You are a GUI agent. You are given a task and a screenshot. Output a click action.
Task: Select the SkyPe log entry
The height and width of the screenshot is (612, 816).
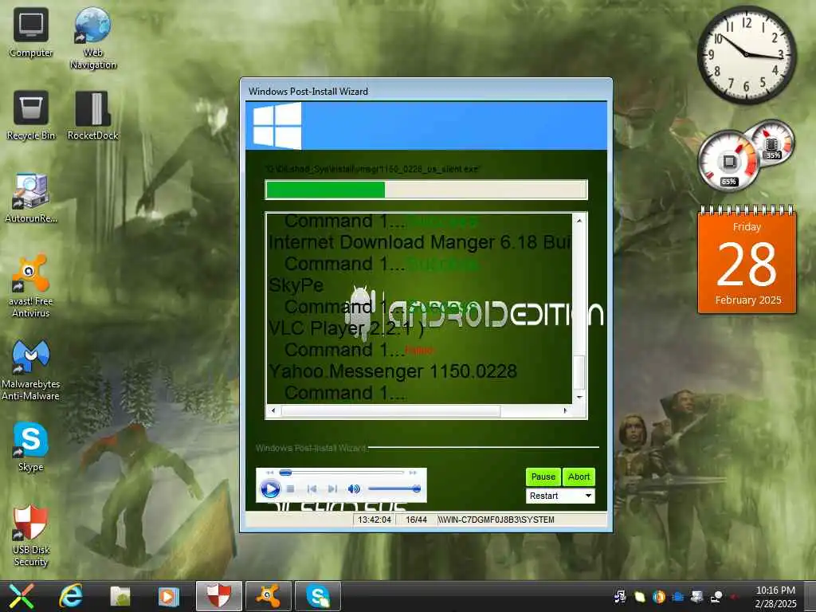(x=296, y=285)
